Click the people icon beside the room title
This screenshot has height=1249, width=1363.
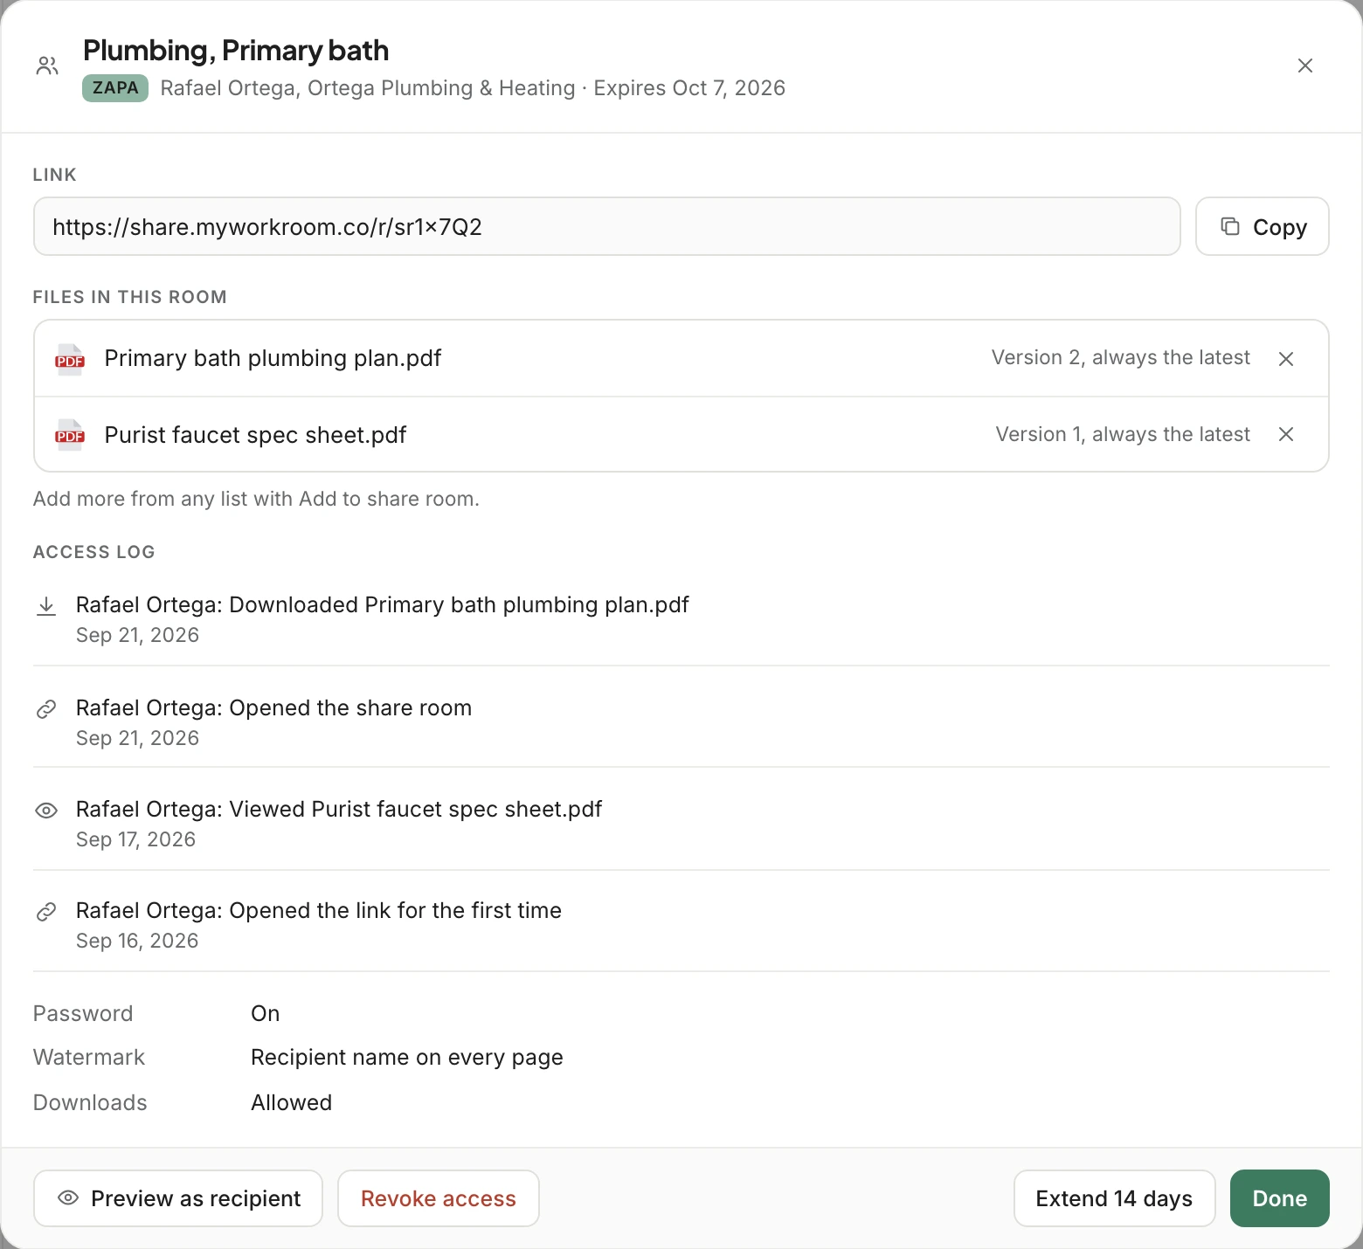(x=47, y=66)
